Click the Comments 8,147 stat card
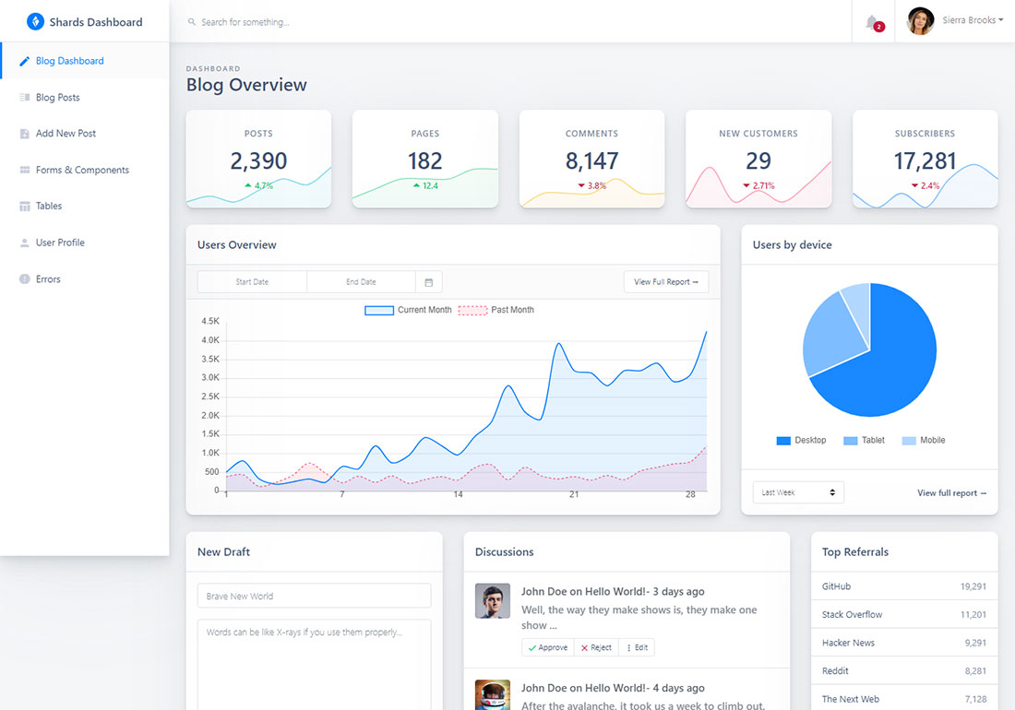 tap(591, 160)
